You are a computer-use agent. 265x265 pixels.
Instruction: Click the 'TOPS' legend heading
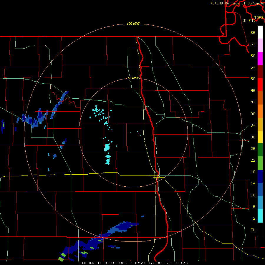point(259,18)
